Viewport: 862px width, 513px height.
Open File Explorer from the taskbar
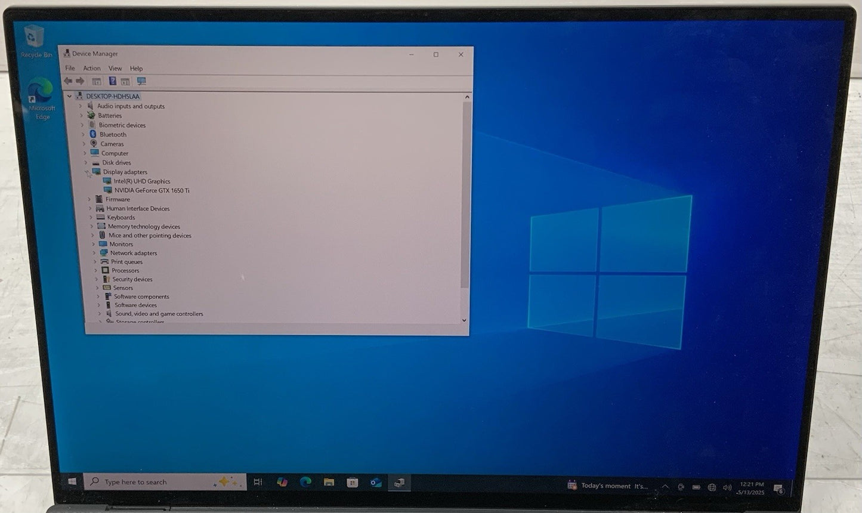point(329,482)
